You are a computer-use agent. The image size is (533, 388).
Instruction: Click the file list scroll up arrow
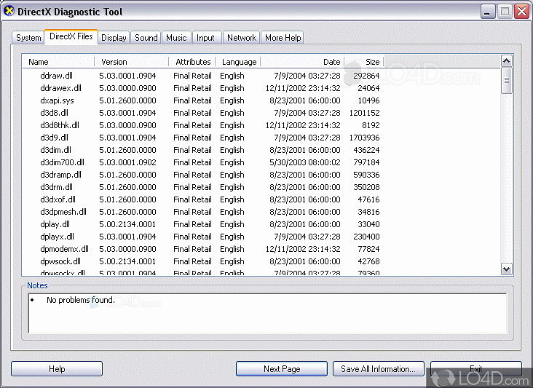click(507, 61)
